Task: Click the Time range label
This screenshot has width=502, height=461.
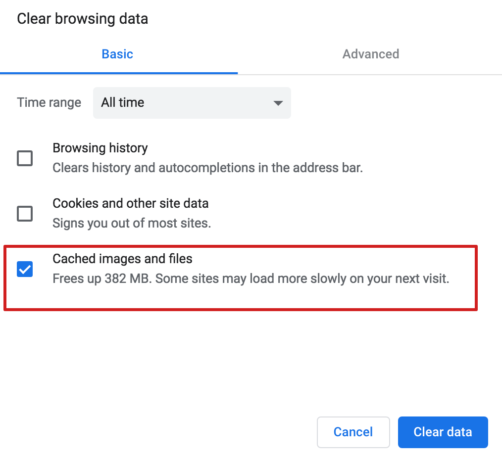Action: (x=49, y=103)
